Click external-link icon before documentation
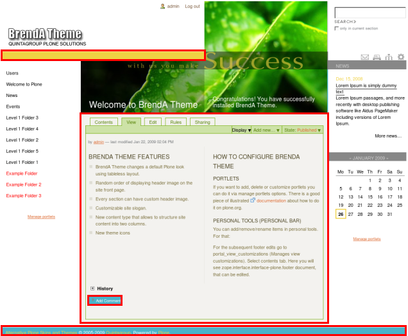This screenshot has height=336, width=408. click(253, 200)
